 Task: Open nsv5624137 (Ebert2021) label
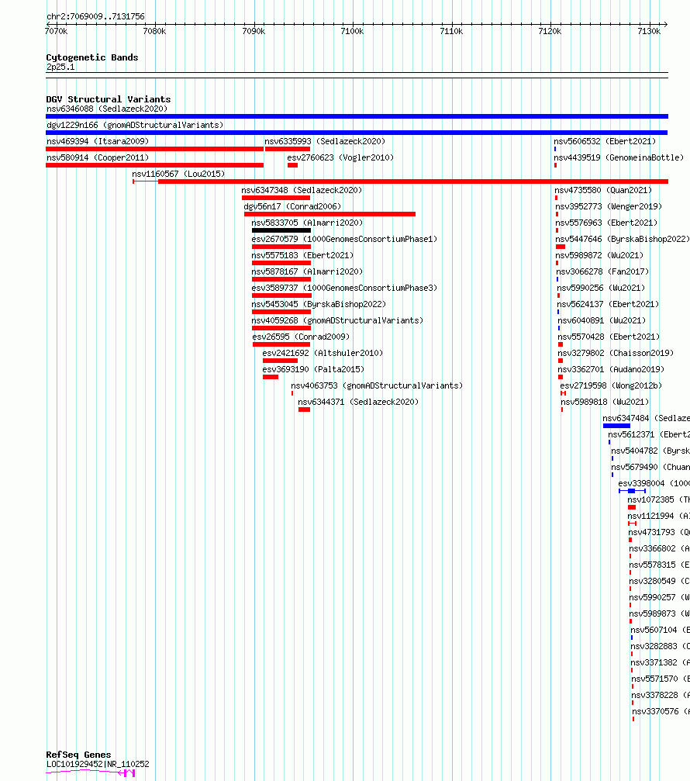click(x=608, y=304)
